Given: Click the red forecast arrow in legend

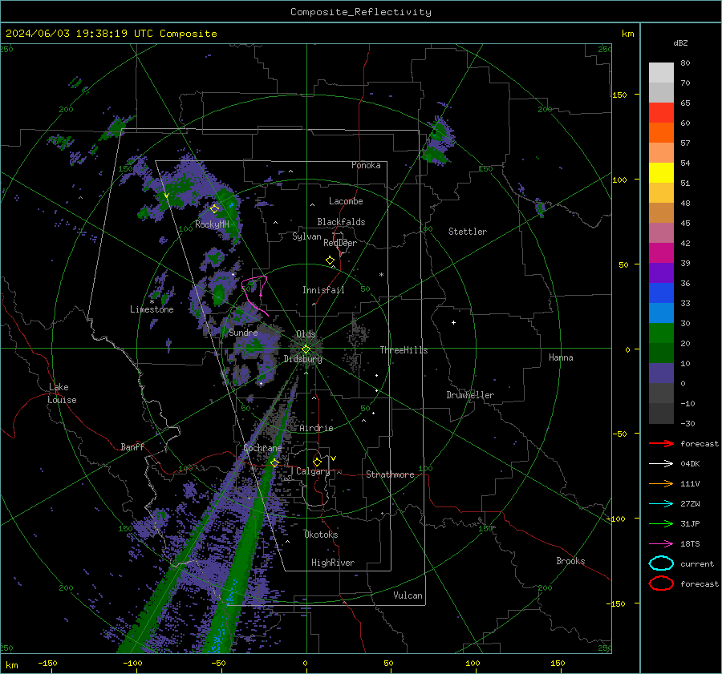Looking at the screenshot, I should pos(661,443).
